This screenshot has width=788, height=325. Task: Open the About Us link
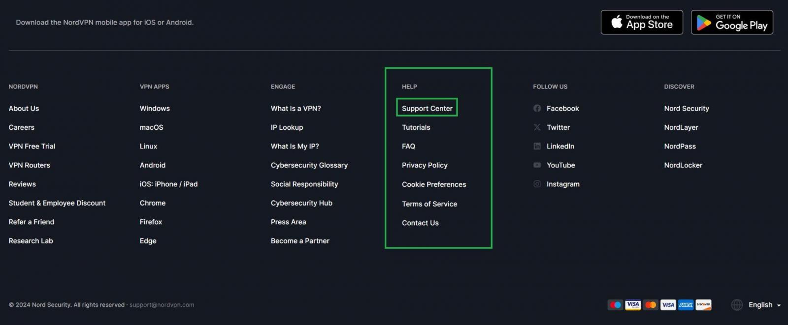point(24,108)
